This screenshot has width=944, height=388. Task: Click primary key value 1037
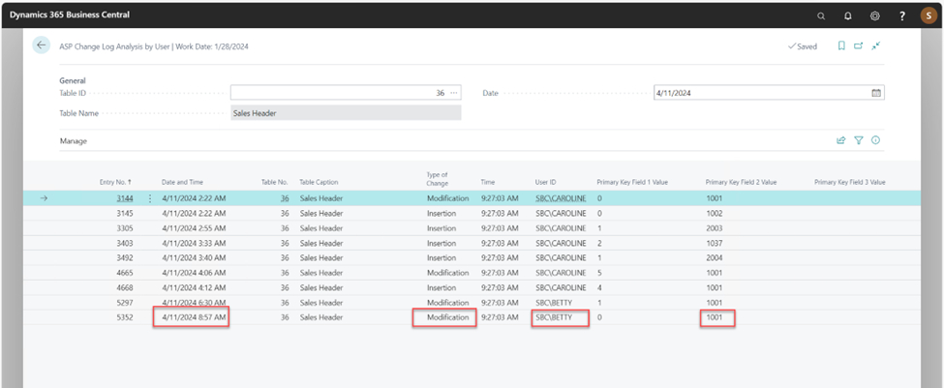point(714,243)
